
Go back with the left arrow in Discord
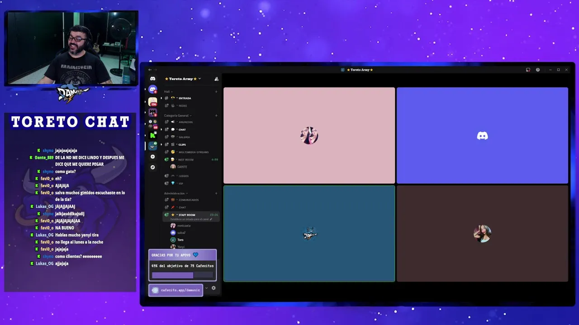(x=150, y=70)
